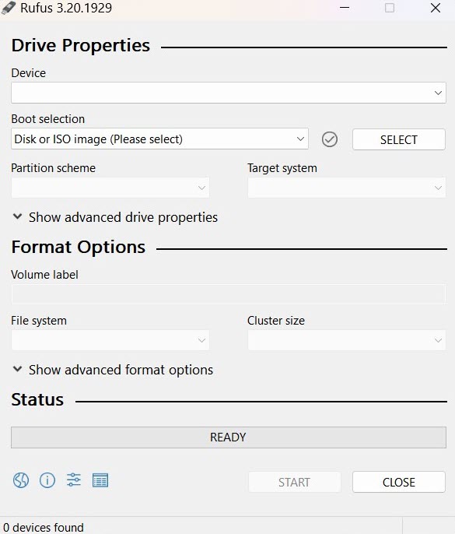Click the '0 devices found' status text
This screenshot has width=455, height=534.
[x=44, y=527]
